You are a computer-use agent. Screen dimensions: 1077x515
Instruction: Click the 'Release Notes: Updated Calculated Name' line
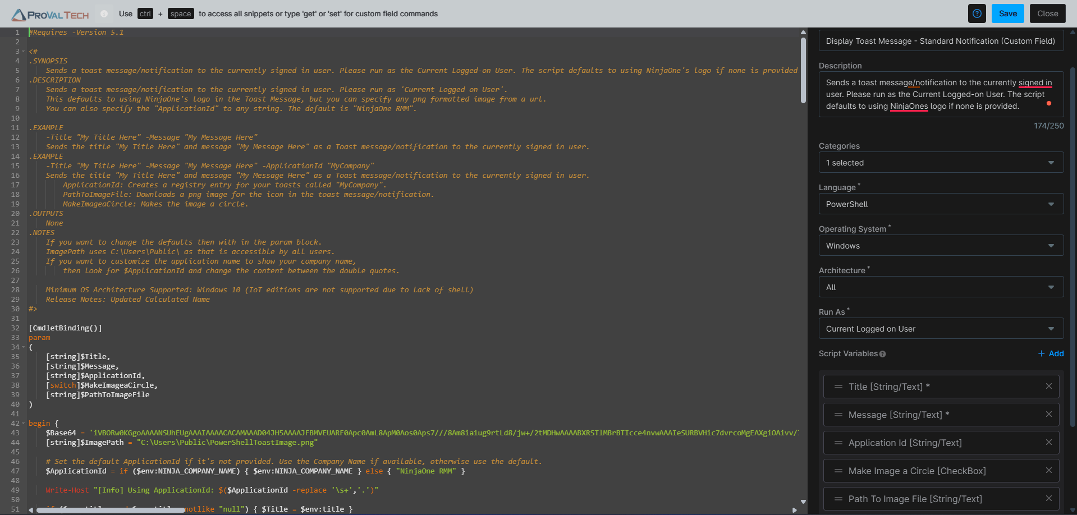(x=128, y=300)
